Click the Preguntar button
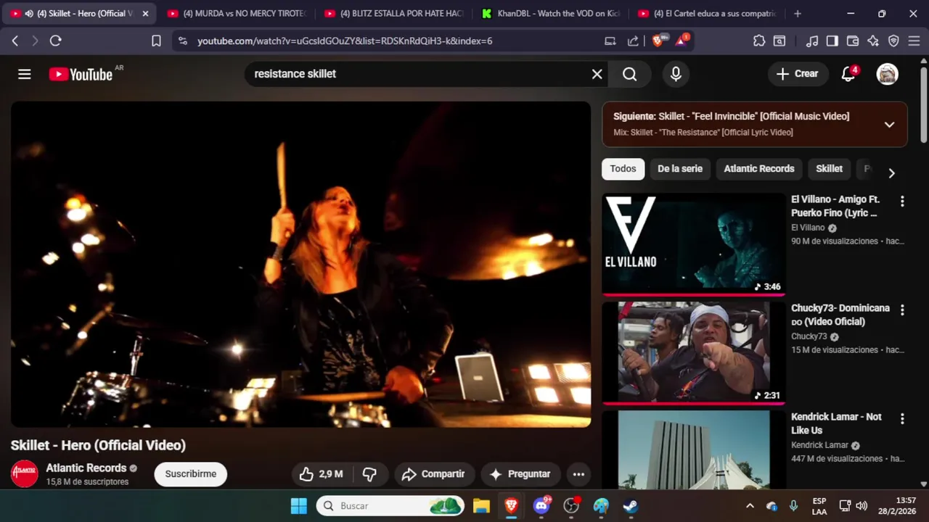The width and height of the screenshot is (929, 522). [x=520, y=474]
